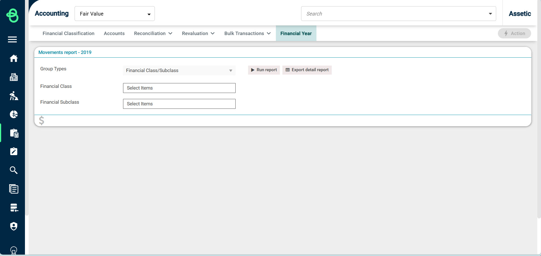Switch to the Financial Classification tab
The width and height of the screenshot is (541, 256).
(x=68, y=33)
